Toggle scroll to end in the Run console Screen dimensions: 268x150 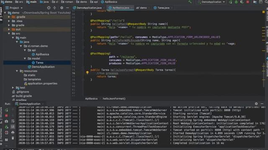tap(13, 127)
